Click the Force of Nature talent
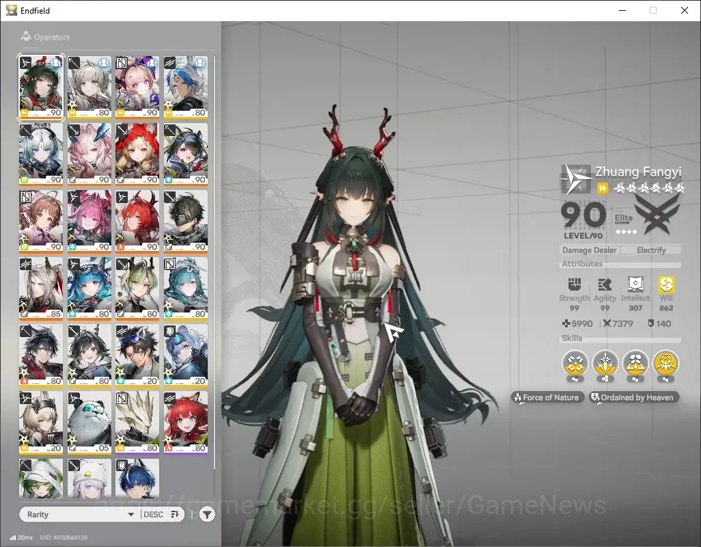 (548, 397)
